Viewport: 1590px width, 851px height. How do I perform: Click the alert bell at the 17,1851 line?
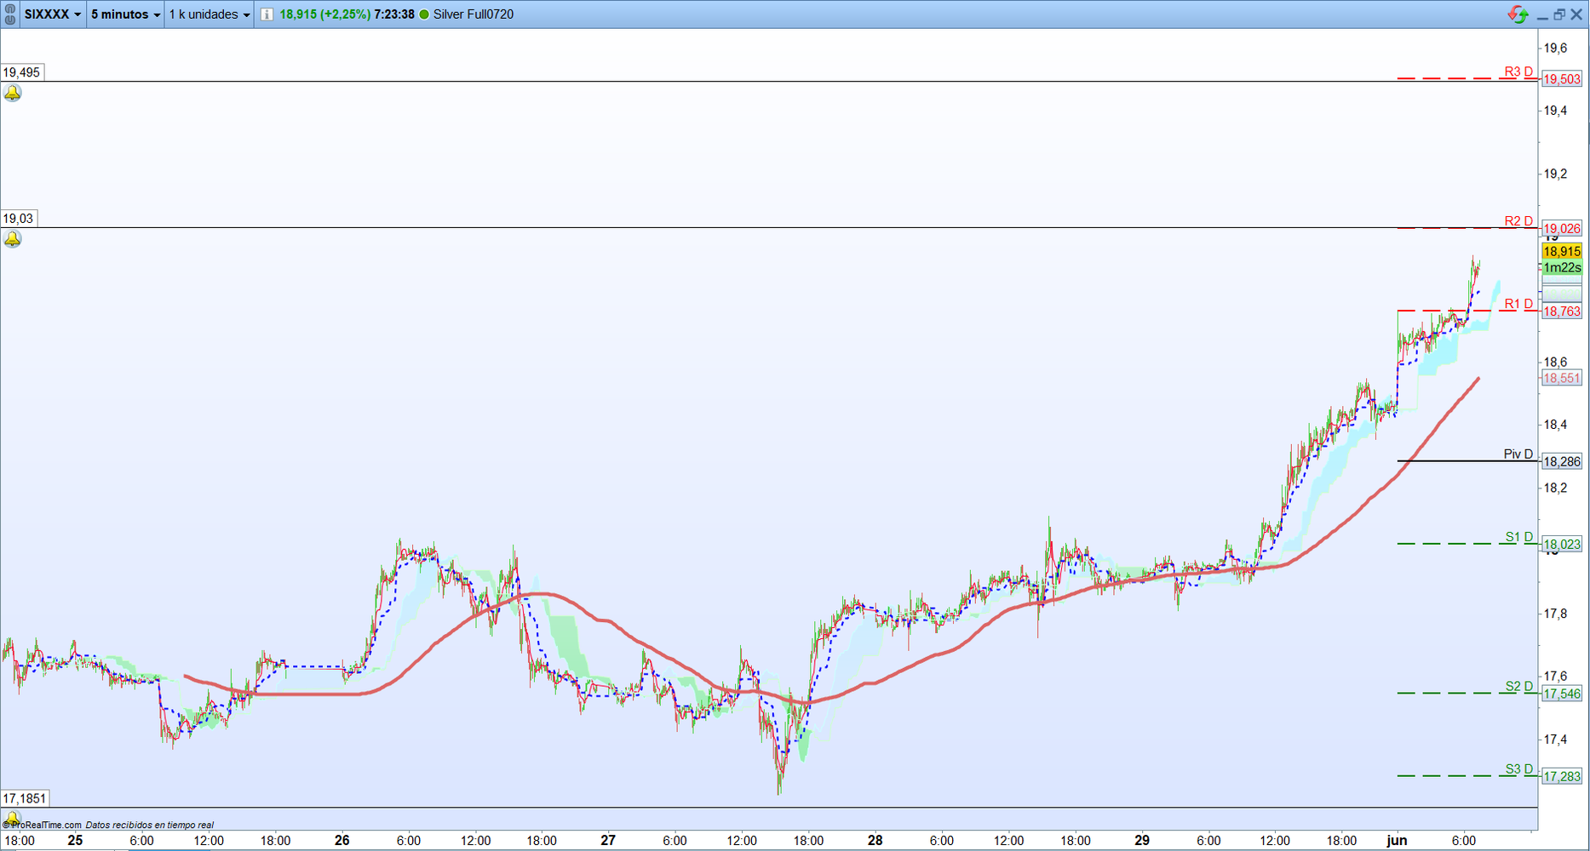pyautogui.click(x=13, y=819)
